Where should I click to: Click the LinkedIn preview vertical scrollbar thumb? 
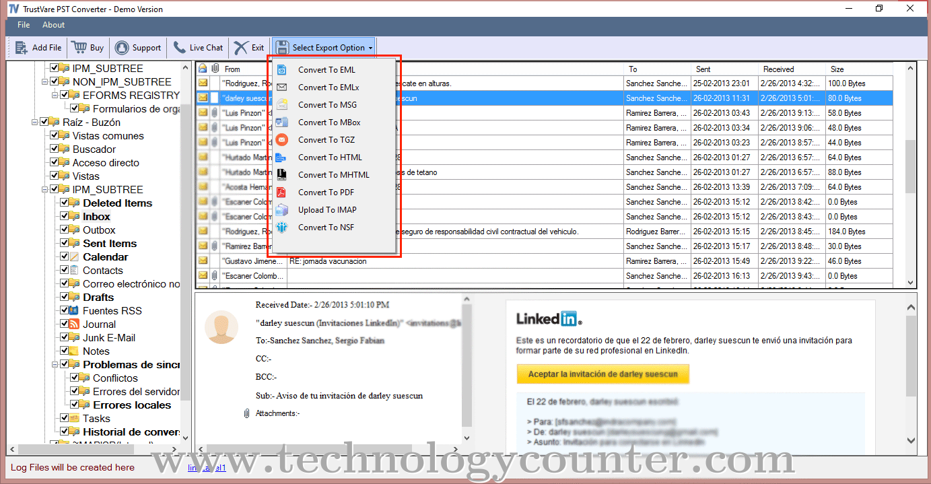pos(911,357)
